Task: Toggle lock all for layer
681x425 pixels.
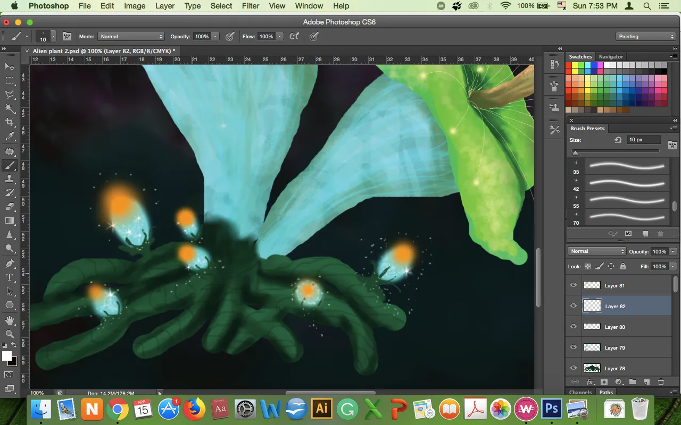Action: click(622, 267)
